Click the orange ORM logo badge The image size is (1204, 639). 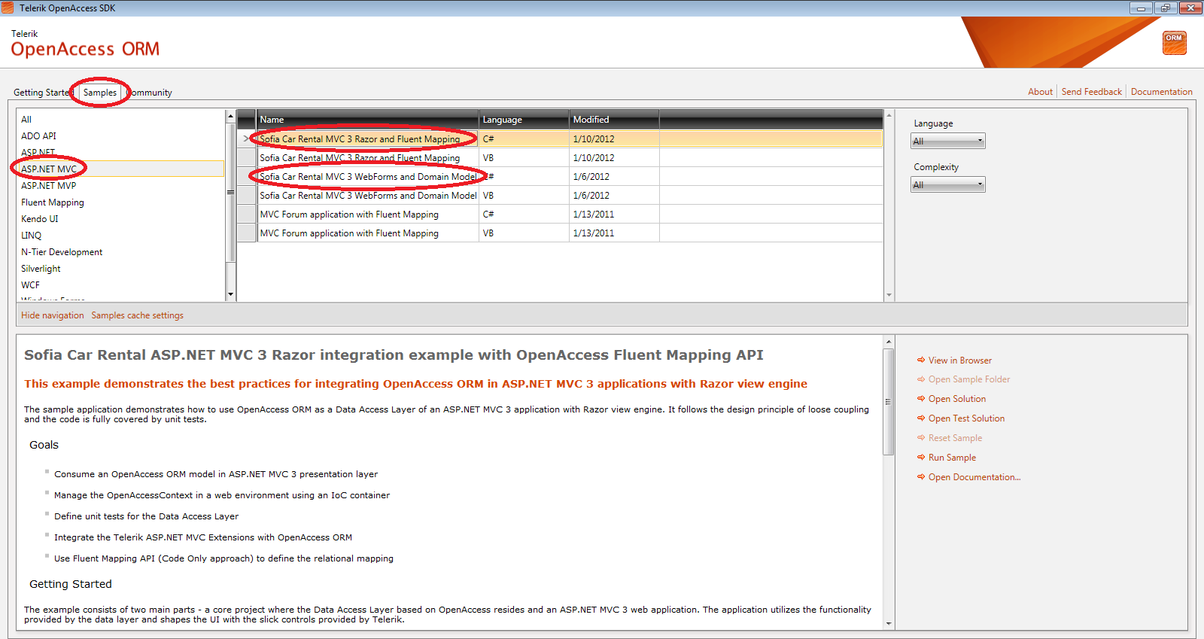(x=1174, y=43)
